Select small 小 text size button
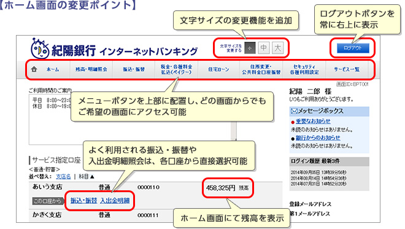The width and height of the screenshot is (405, 229). point(250,48)
